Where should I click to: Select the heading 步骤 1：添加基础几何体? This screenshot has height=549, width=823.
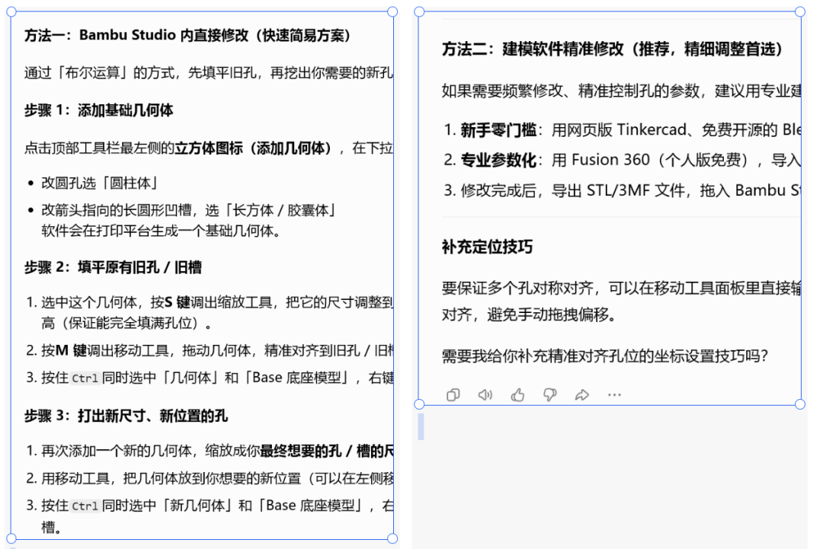click(x=98, y=110)
